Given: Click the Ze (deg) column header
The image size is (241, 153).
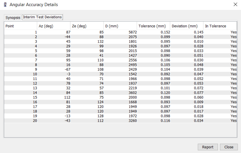Looking at the screenshot, I should [x=87, y=26].
